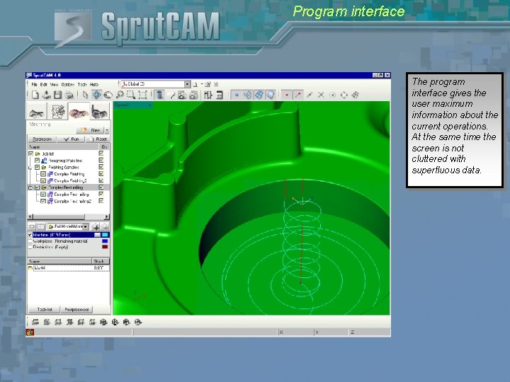Image resolution: width=510 pixels, height=382 pixels.
Task: Click the Postprocessor button
Action: click(76, 310)
